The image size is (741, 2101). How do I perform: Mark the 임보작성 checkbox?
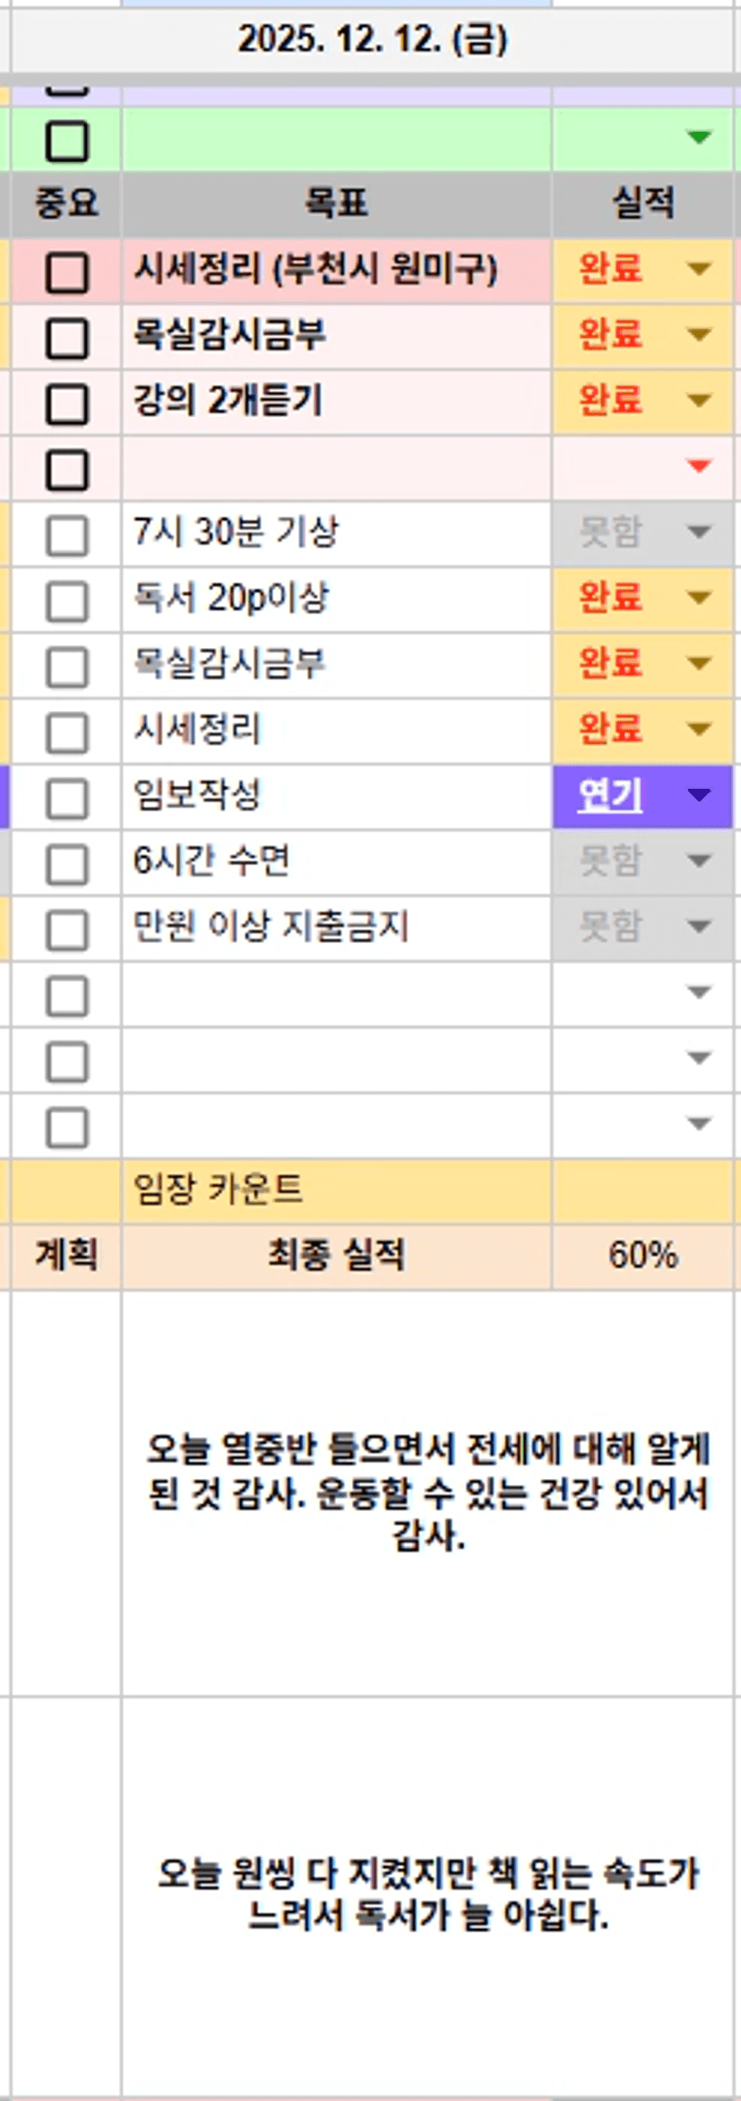[66, 799]
